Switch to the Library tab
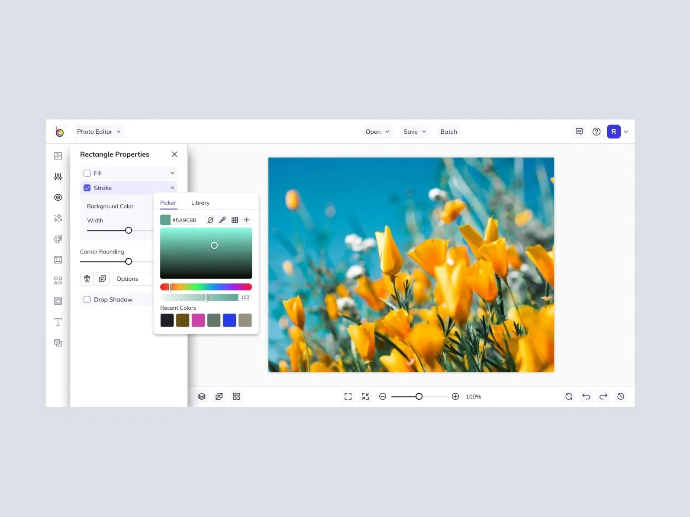The width and height of the screenshot is (690, 517). 200,202
